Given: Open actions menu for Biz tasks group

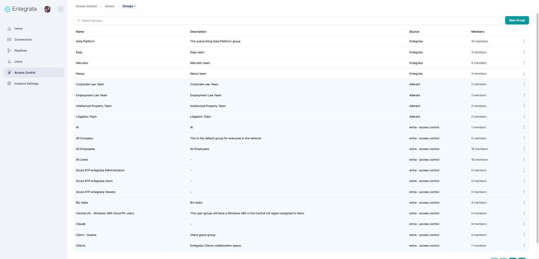Looking at the screenshot, I should (x=524, y=203).
